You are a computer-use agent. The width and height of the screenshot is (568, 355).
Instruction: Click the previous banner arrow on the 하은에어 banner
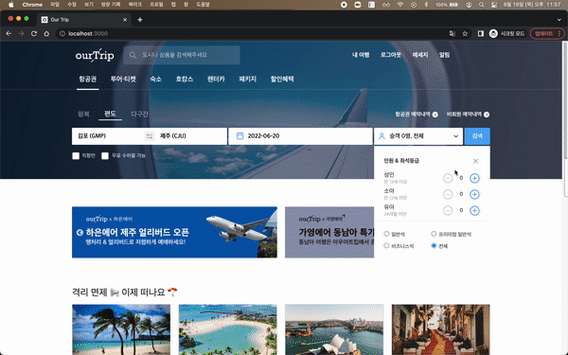pyautogui.click(x=80, y=232)
